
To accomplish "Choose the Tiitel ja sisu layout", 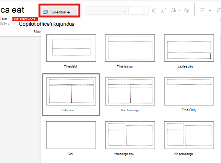I will tap(130, 48).
